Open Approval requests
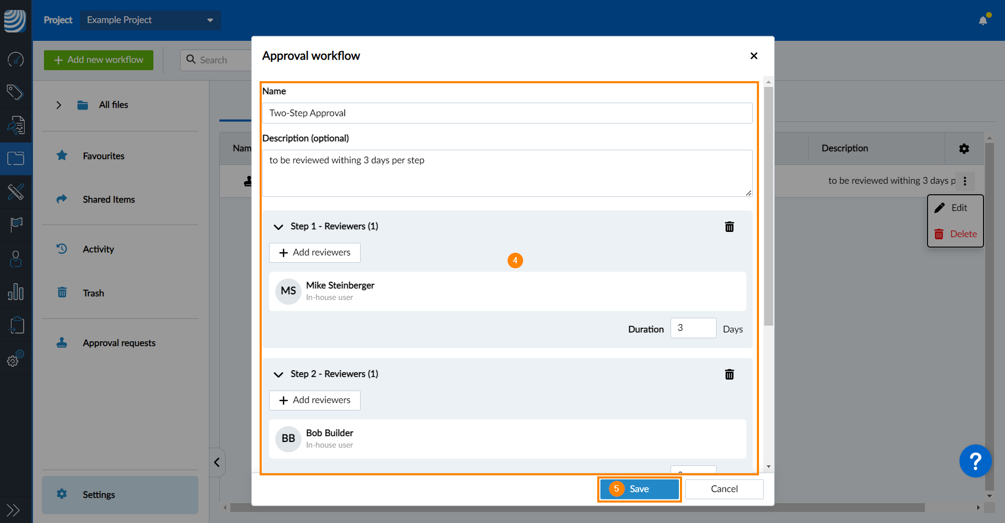The image size is (1005, 523). (x=119, y=343)
